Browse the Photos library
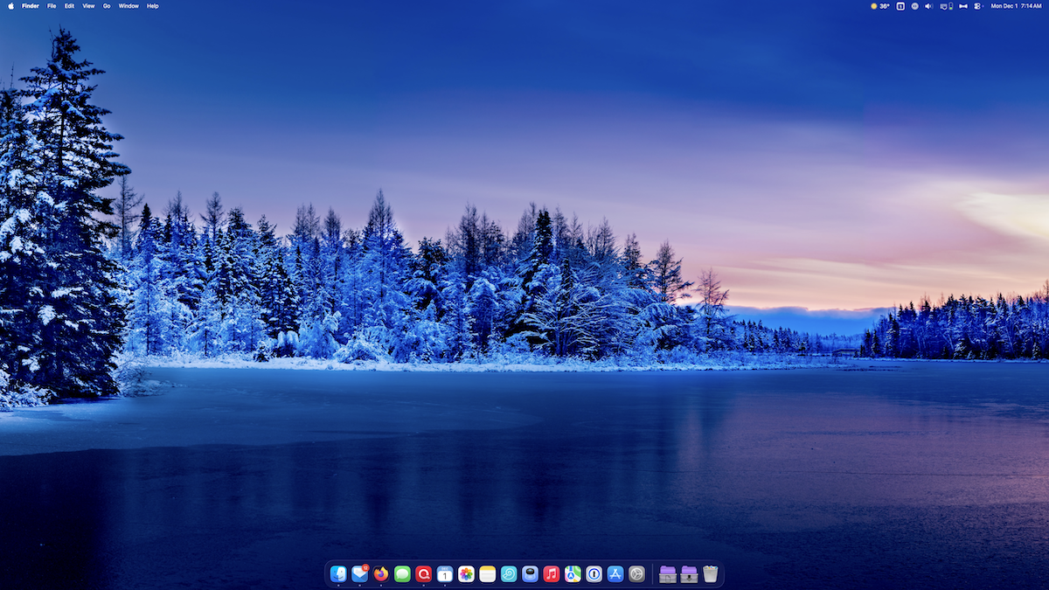This screenshot has height=590, width=1049. click(466, 574)
